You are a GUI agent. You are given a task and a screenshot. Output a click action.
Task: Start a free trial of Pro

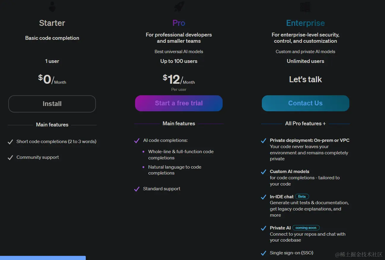pyautogui.click(x=179, y=103)
